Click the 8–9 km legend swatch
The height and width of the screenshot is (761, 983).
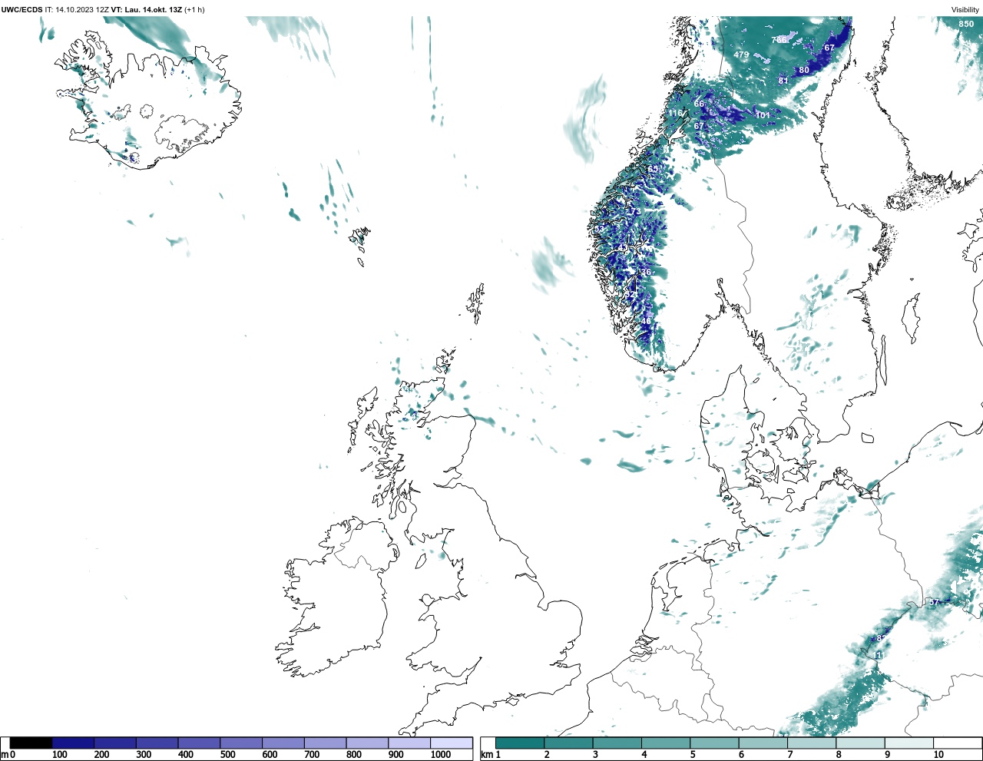coord(860,743)
